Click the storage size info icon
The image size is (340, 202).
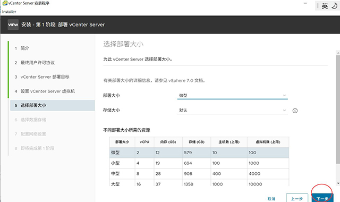295,111
